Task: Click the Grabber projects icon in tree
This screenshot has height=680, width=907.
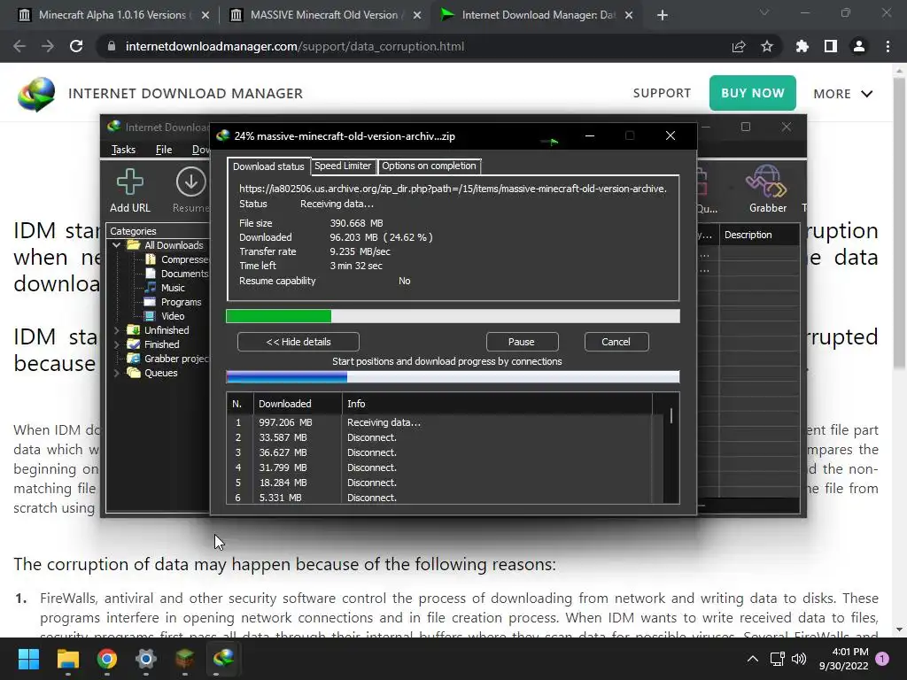Action: click(134, 359)
